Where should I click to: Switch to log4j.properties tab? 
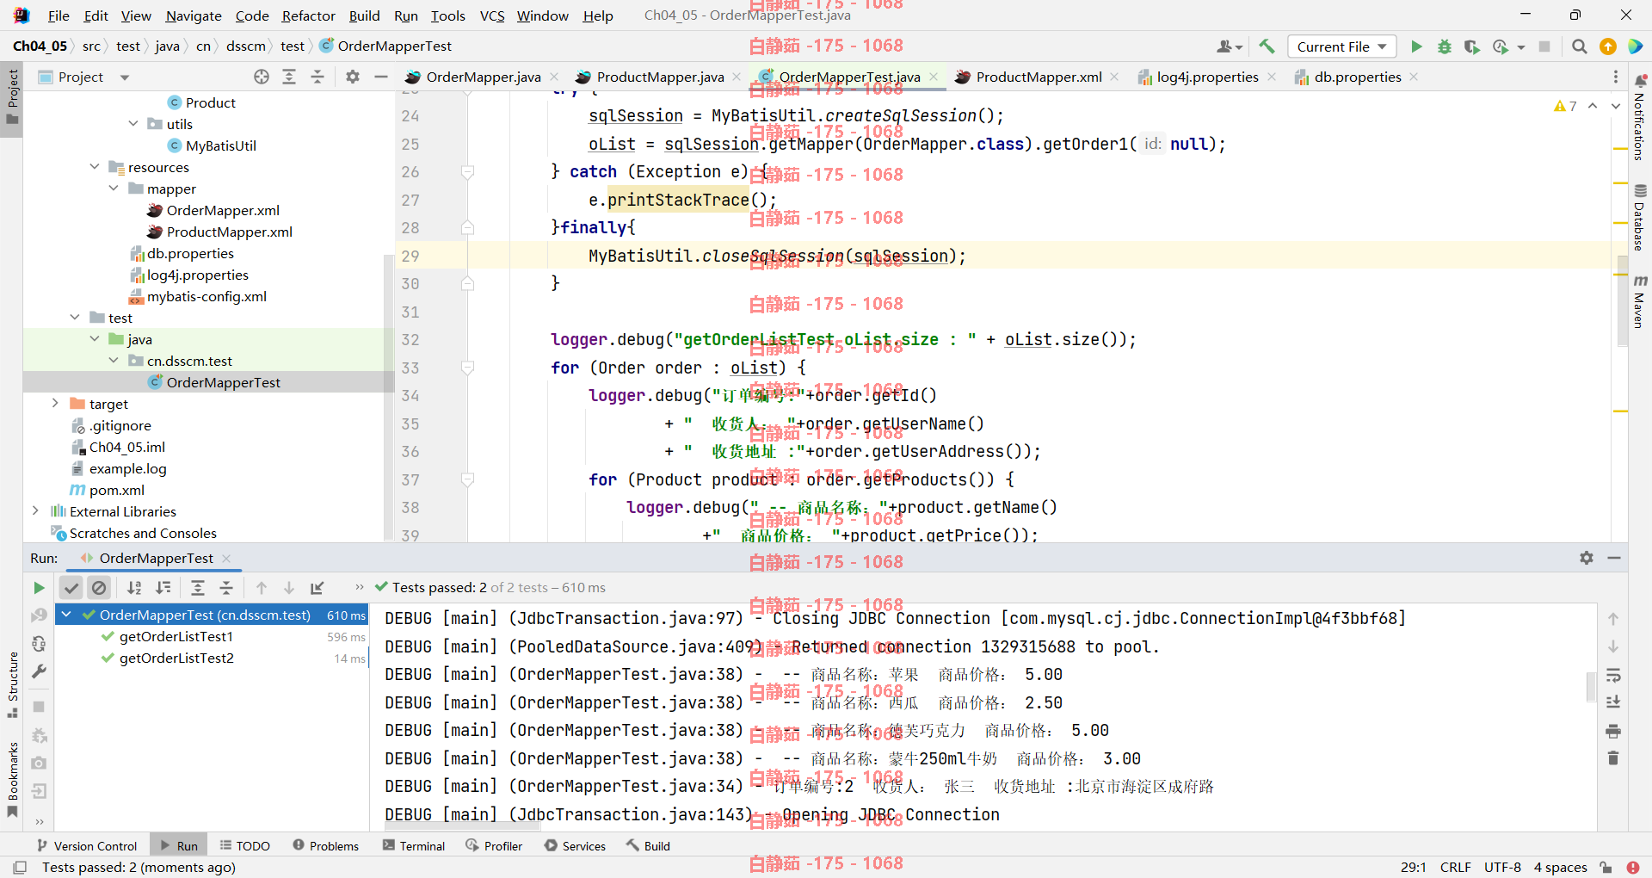click(1207, 77)
